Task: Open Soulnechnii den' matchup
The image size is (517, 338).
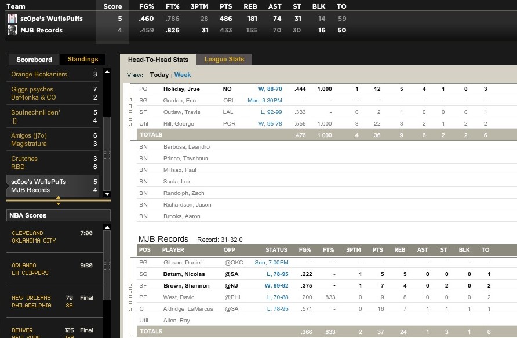Action: (x=35, y=112)
